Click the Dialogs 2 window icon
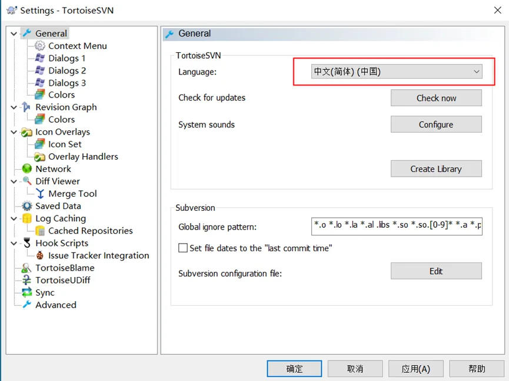The height and width of the screenshot is (381, 509). click(x=40, y=70)
